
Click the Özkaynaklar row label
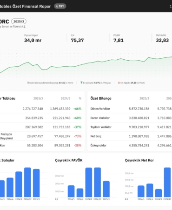point(99,146)
